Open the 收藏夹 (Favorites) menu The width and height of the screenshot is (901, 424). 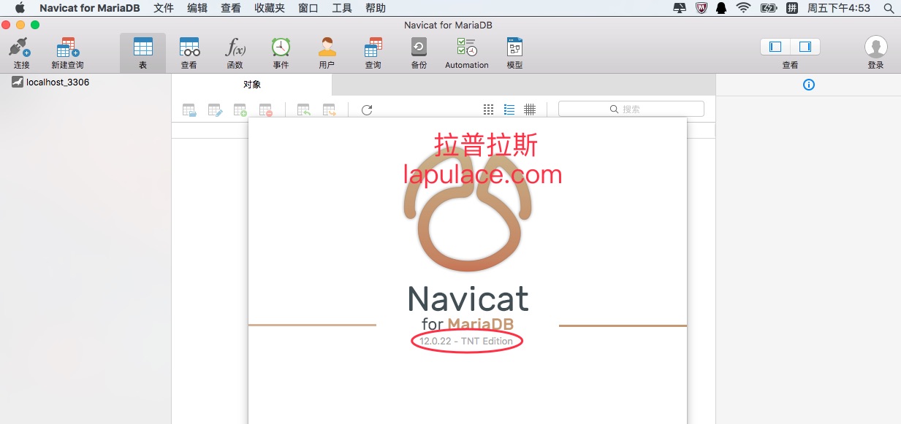(270, 8)
